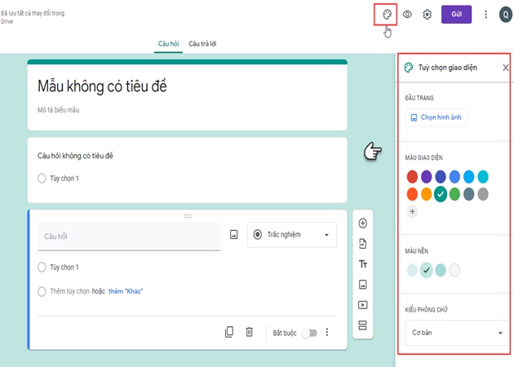The height and width of the screenshot is (367, 514).
Task: Pick the grey theme color
Action: click(x=483, y=194)
